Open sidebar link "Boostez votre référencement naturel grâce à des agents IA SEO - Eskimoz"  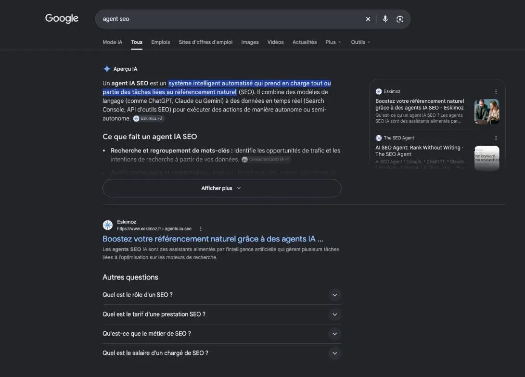(x=420, y=104)
